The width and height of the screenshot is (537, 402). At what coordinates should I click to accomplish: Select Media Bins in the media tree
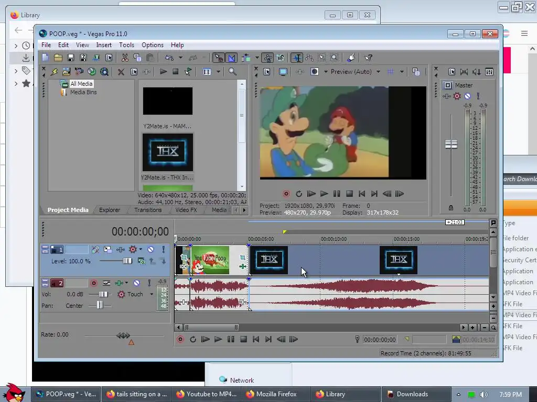tap(83, 92)
